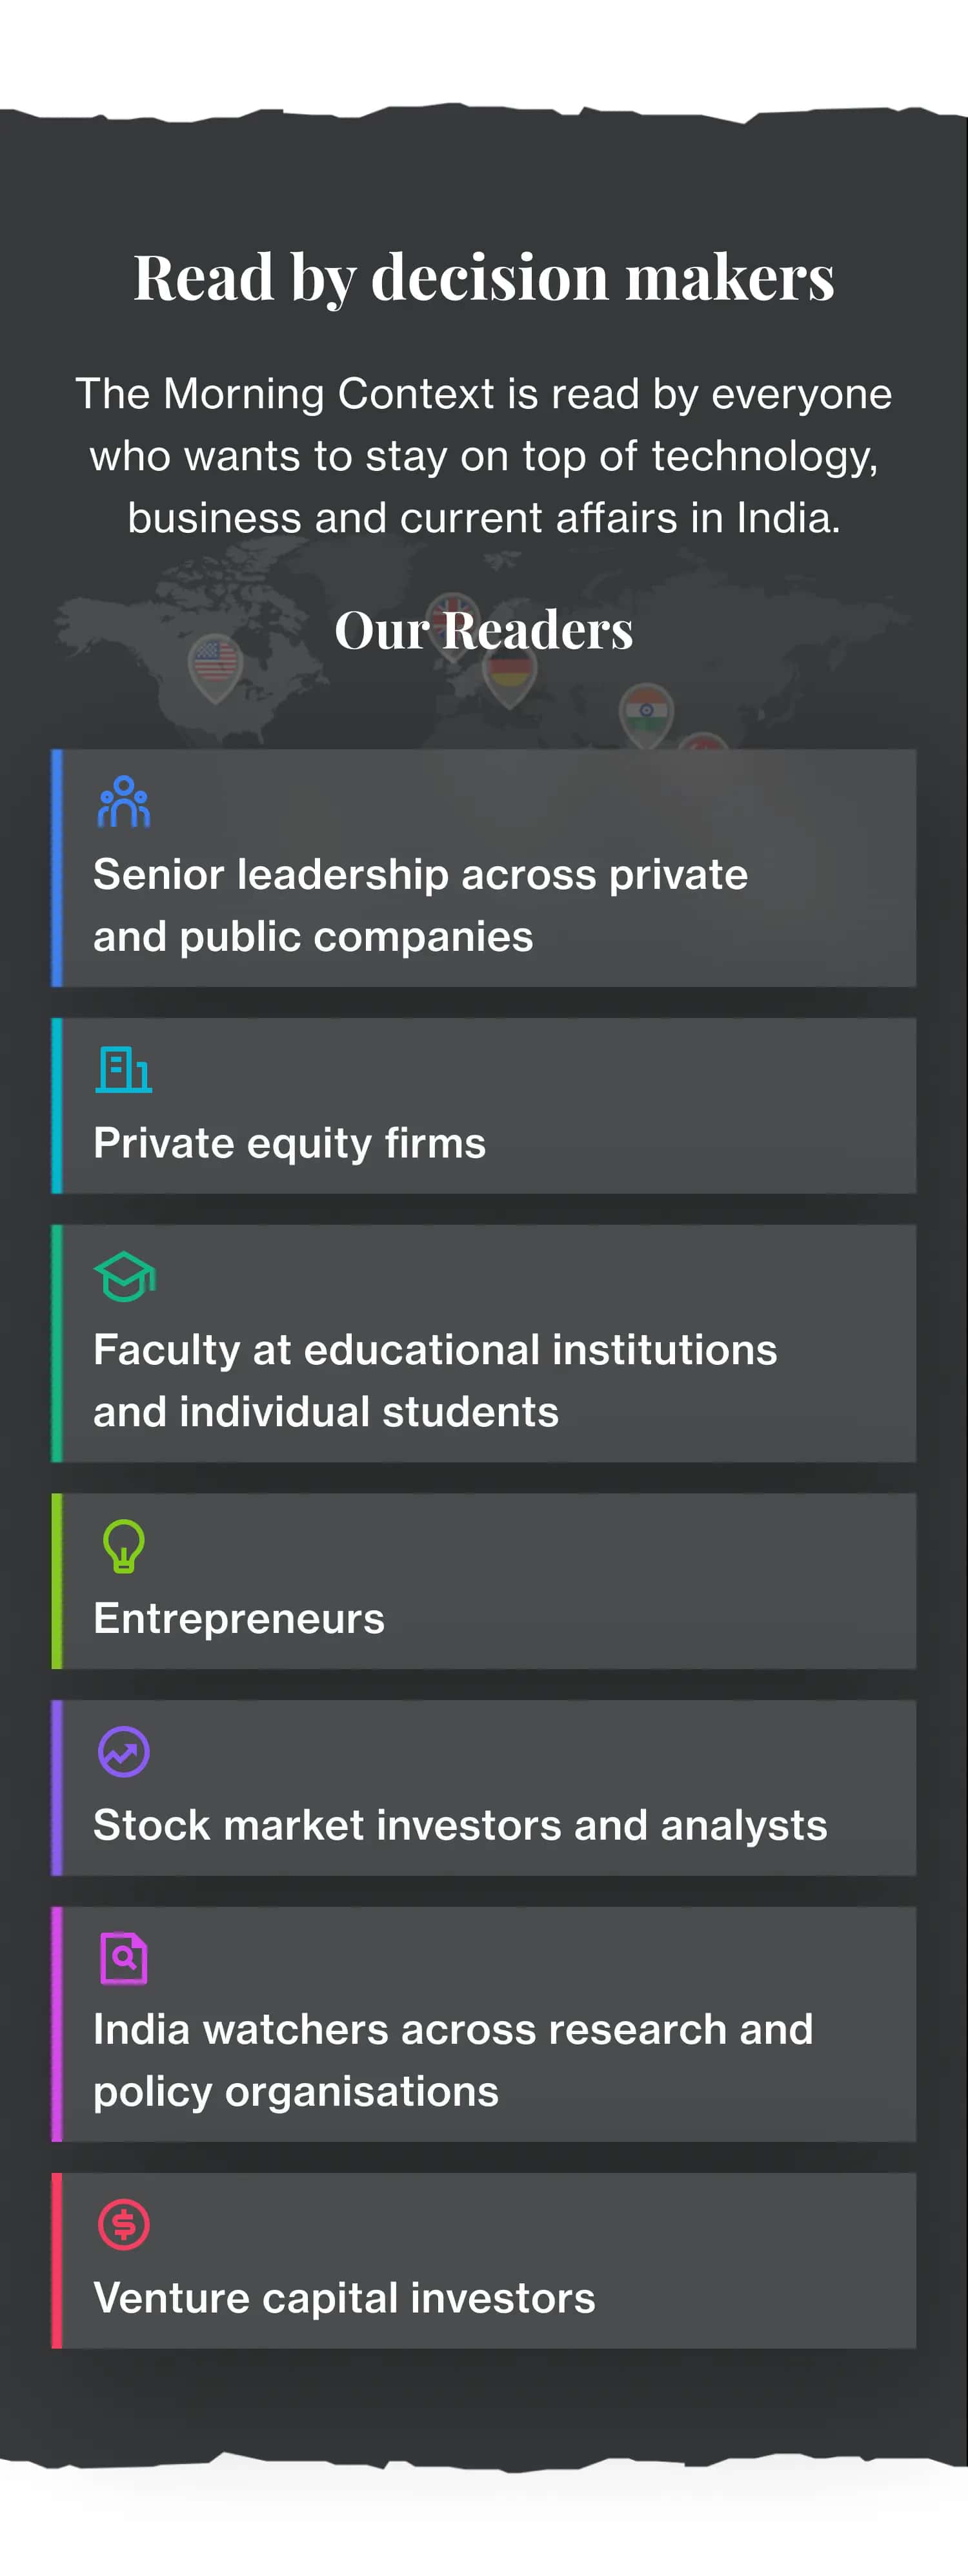Click the magenta document search icon
This screenshot has height=2576, width=968.
pyautogui.click(x=124, y=1958)
